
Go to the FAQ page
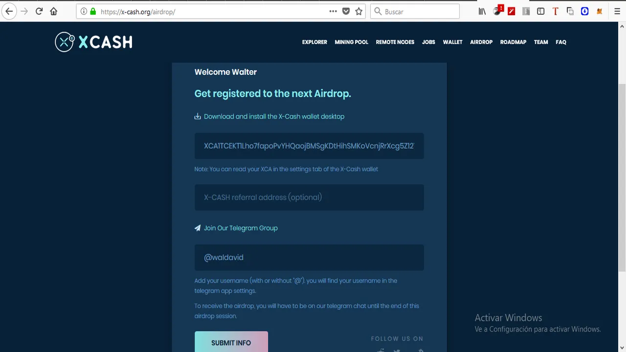tap(561, 42)
